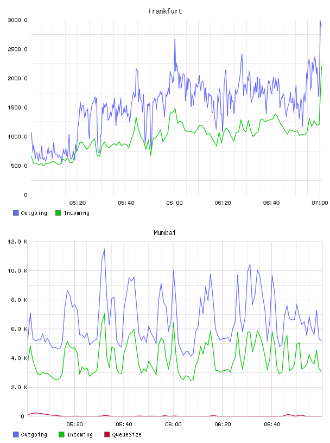Click the 07:00 time label in Frankfurt chart

pos(320,203)
